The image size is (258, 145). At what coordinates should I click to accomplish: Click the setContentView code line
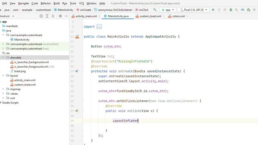click(133, 81)
